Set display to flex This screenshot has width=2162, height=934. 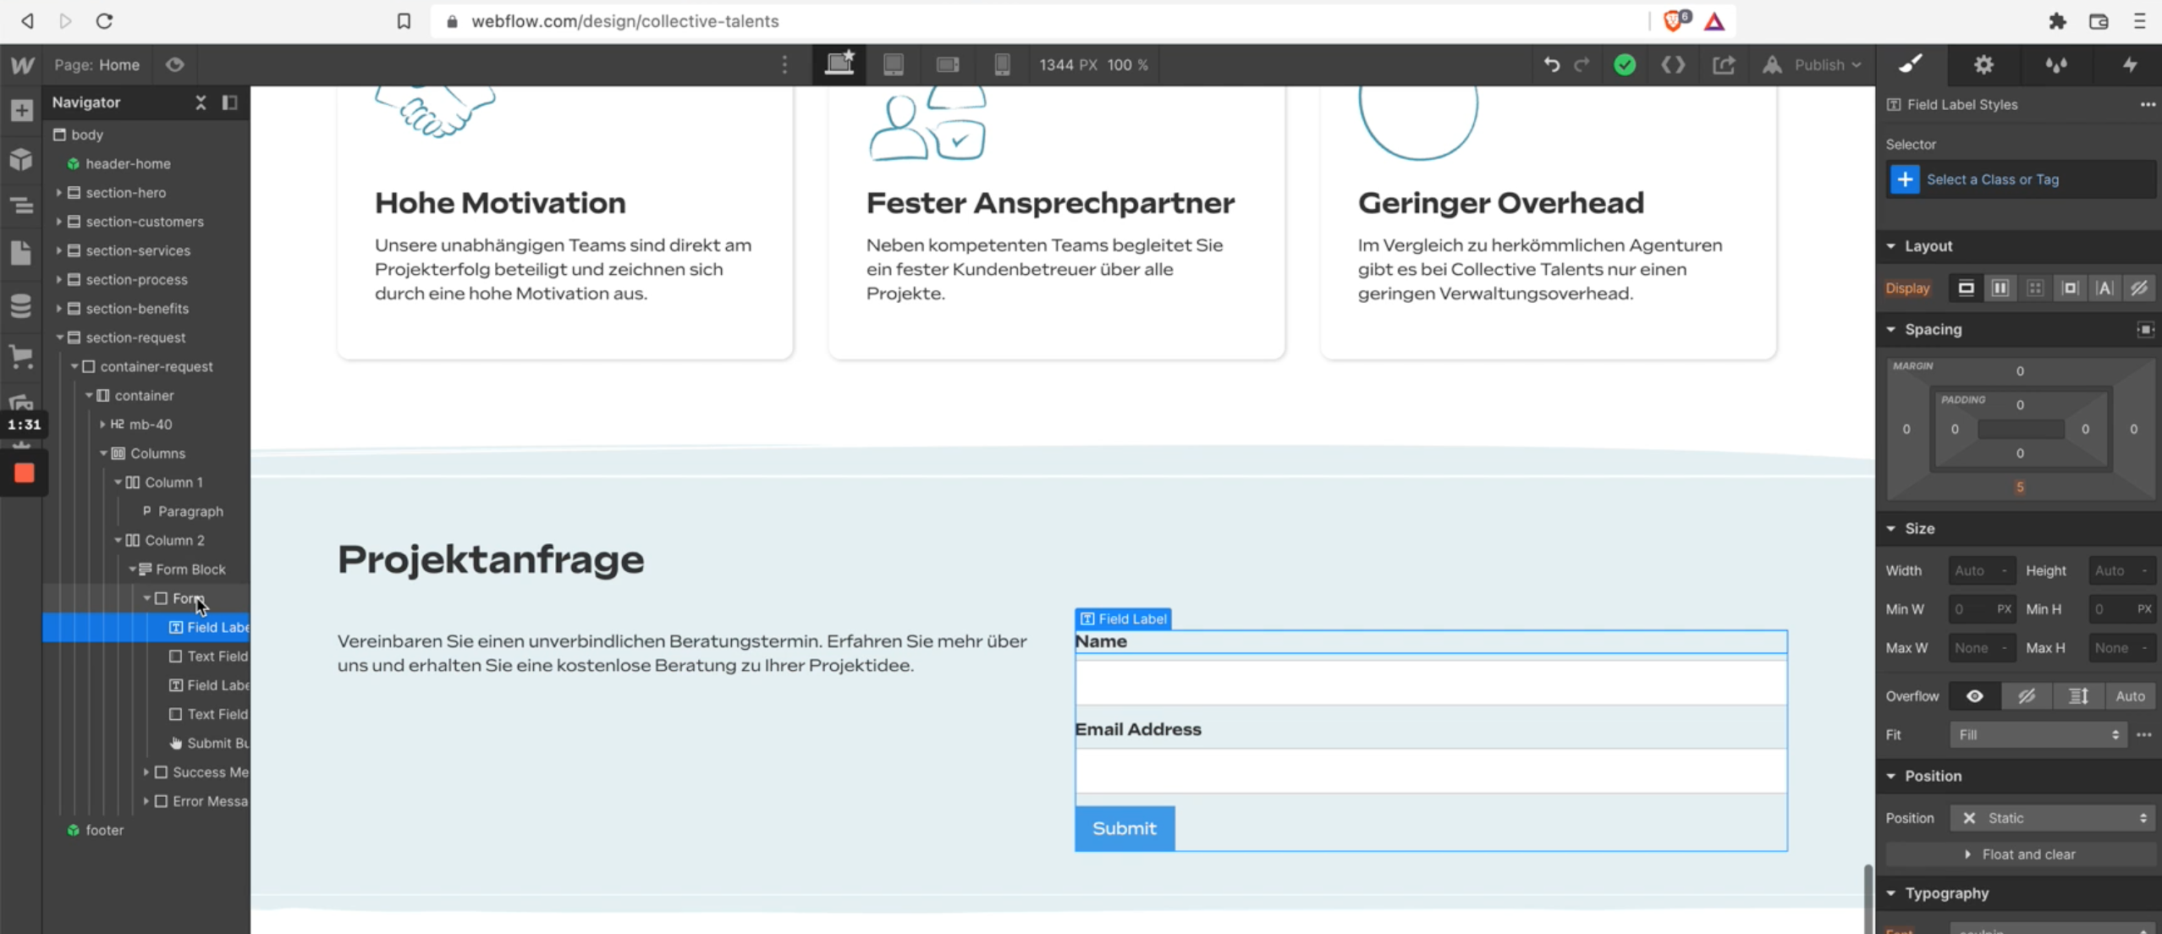2000,288
